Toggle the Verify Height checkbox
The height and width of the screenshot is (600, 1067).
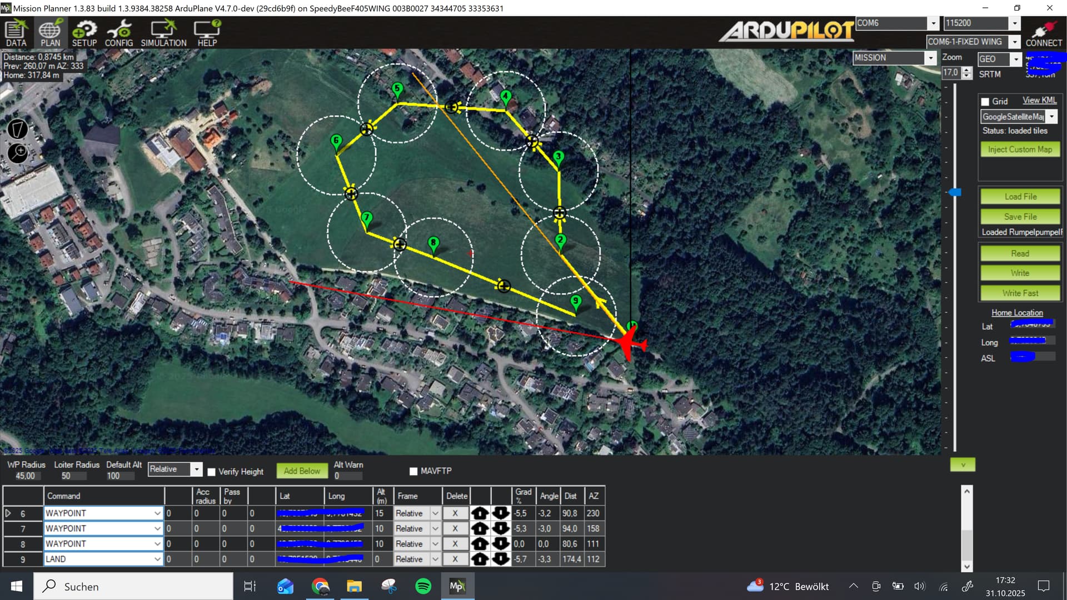pos(212,472)
